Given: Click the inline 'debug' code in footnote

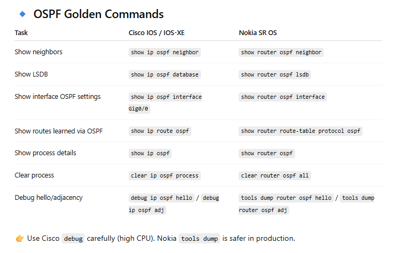Looking at the screenshot, I should [x=73, y=239].
